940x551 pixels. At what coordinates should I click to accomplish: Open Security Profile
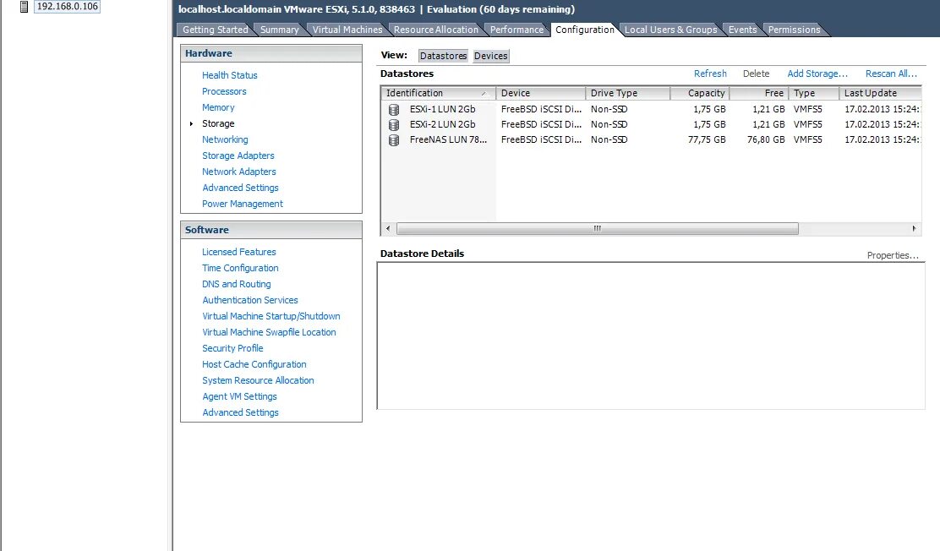[232, 348]
